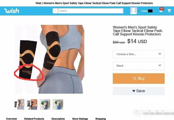Image resolution: width=174 pixels, height=120 pixels.
Task: Switch to the Overview tab
Action: 11,119
